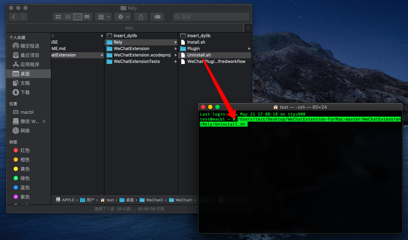Screen dimensions: 408x240
Task: Close the Terminal window
Action: point(203,107)
